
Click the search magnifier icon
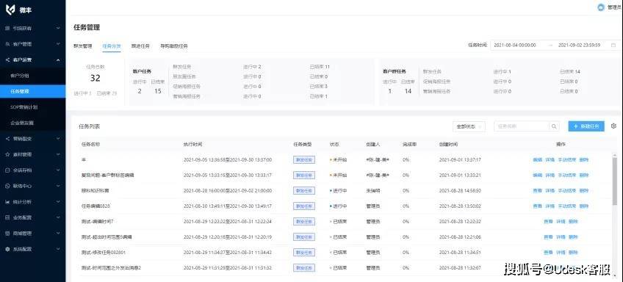[x=553, y=126]
